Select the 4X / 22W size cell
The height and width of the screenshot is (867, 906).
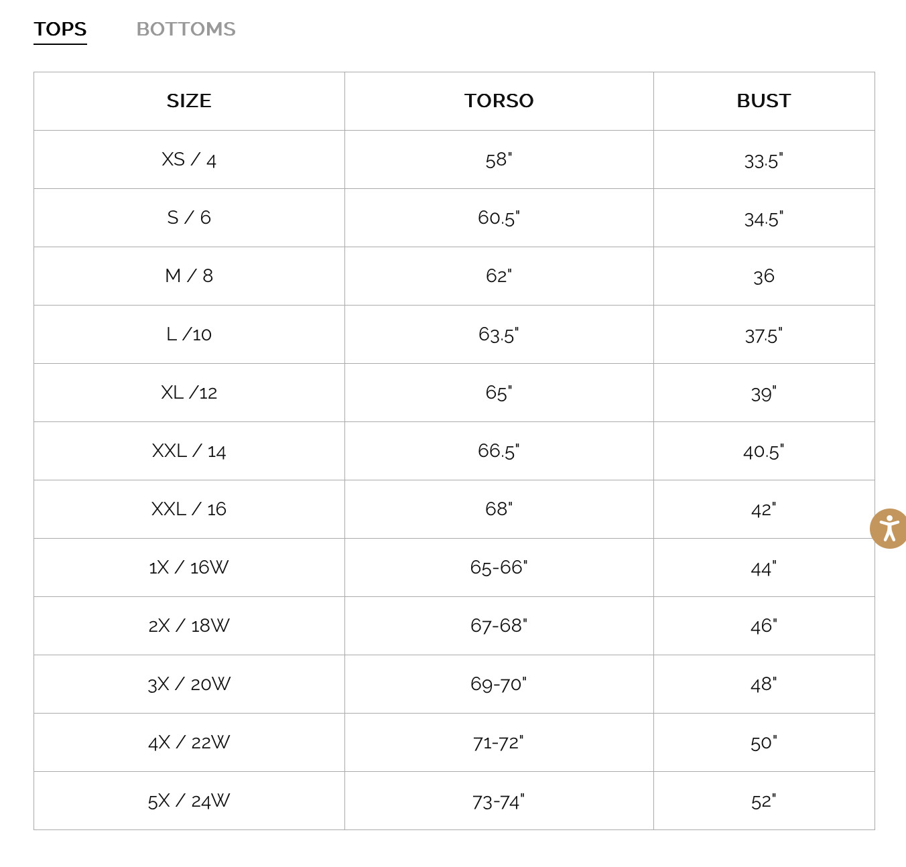(x=189, y=742)
